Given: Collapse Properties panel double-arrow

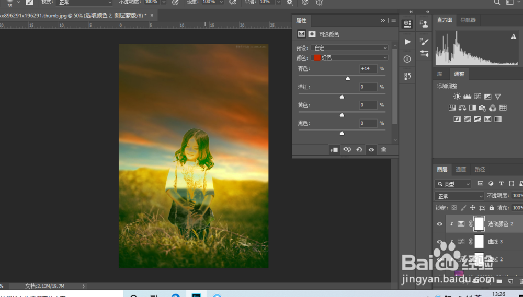Looking at the screenshot, I should click(383, 21).
